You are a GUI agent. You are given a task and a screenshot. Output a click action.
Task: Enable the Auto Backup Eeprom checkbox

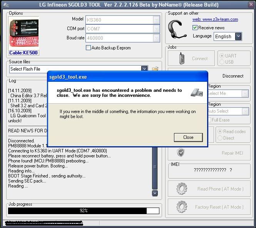pyautogui.click(x=88, y=48)
